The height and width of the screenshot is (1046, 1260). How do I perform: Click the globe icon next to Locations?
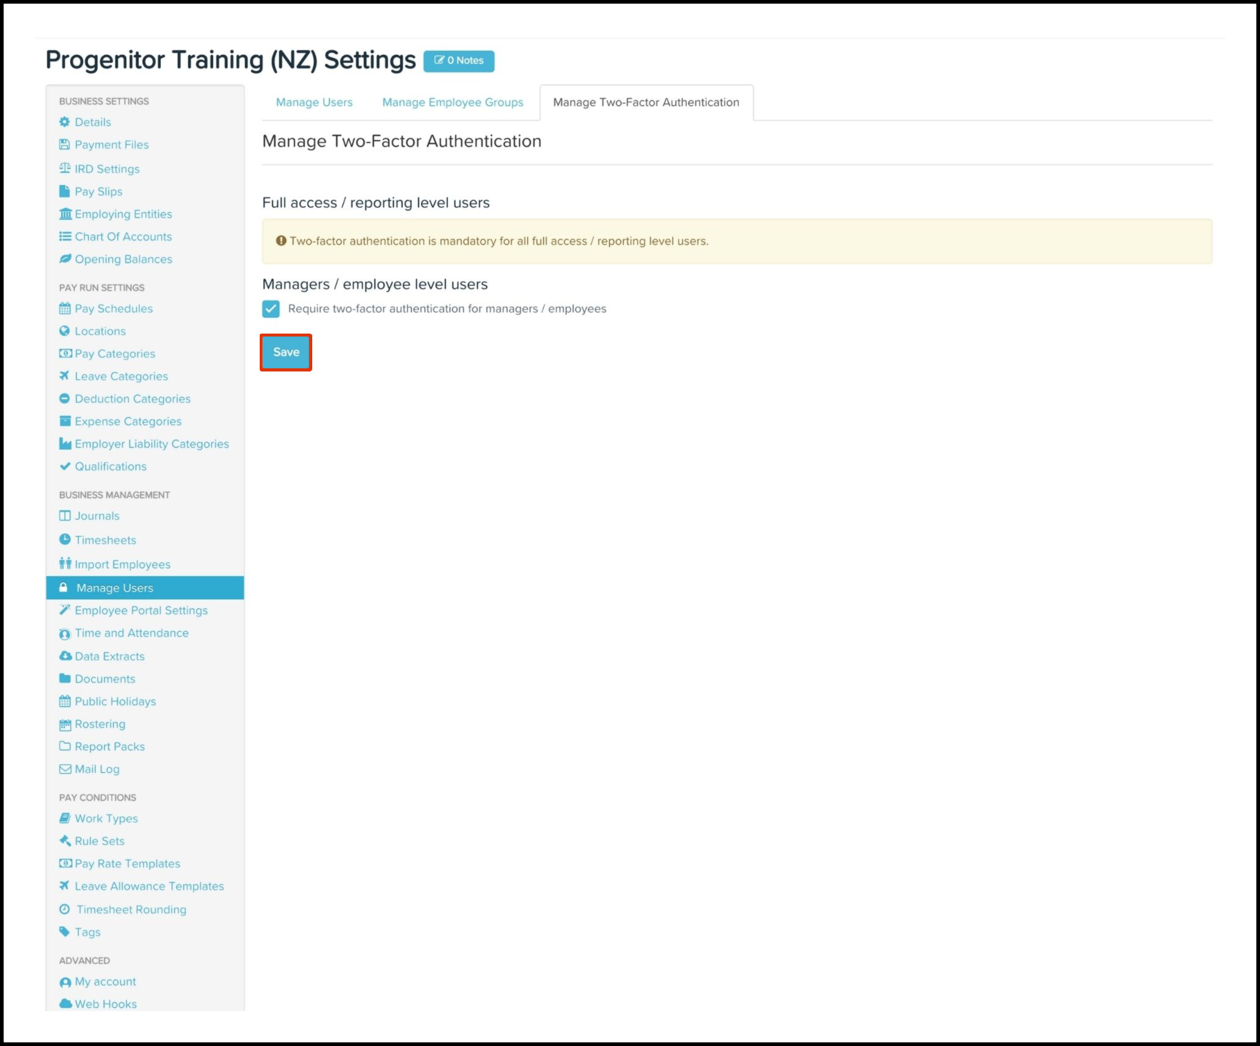pos(64,331)
